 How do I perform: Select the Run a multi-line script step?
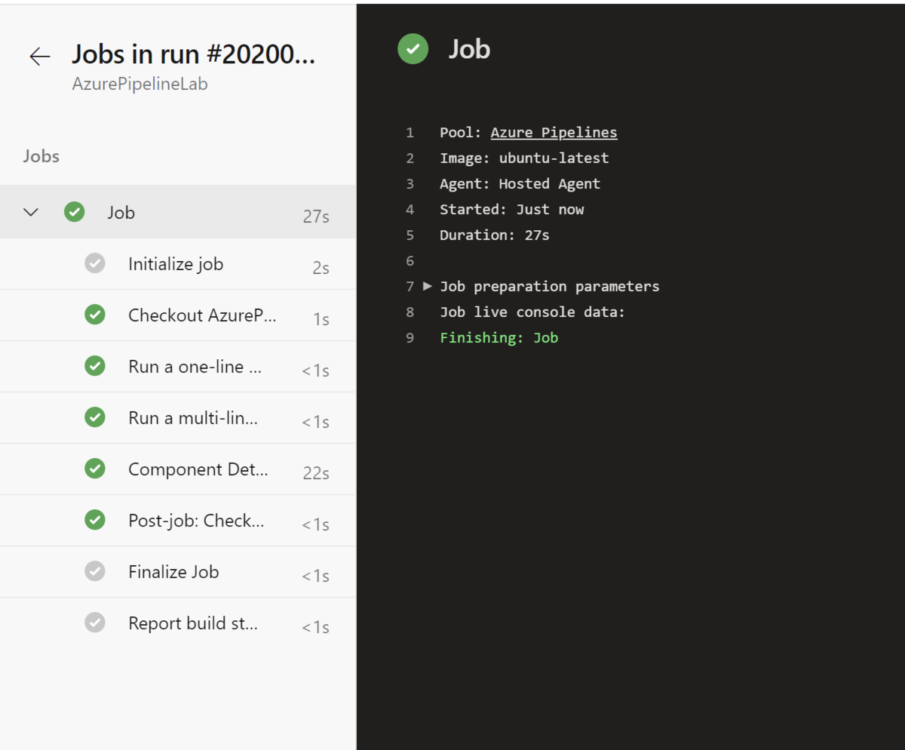point(193,418)
